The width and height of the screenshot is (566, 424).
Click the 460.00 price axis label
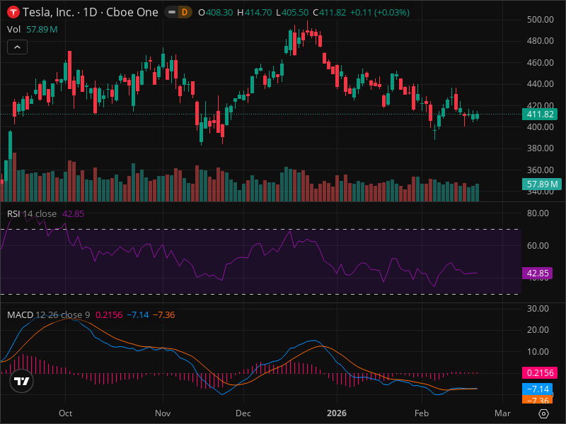coord(540,63)
